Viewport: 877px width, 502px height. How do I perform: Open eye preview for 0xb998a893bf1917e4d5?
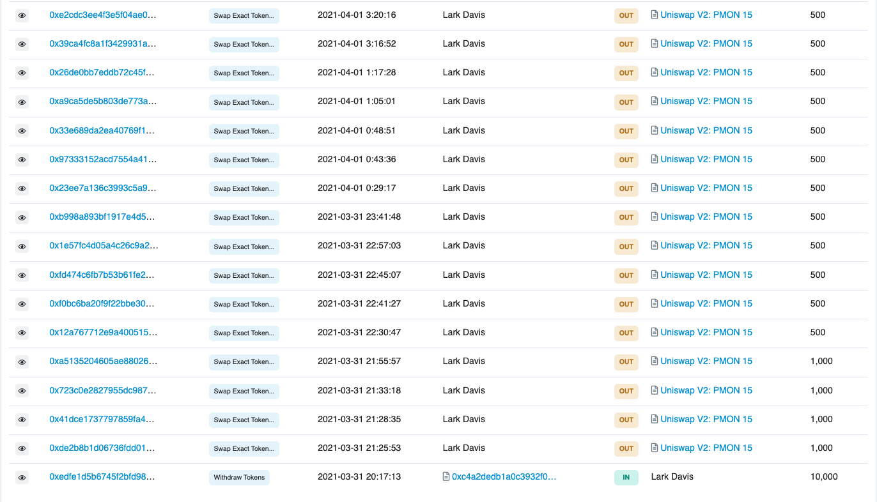pyautogui.click(x=22, y=218)
